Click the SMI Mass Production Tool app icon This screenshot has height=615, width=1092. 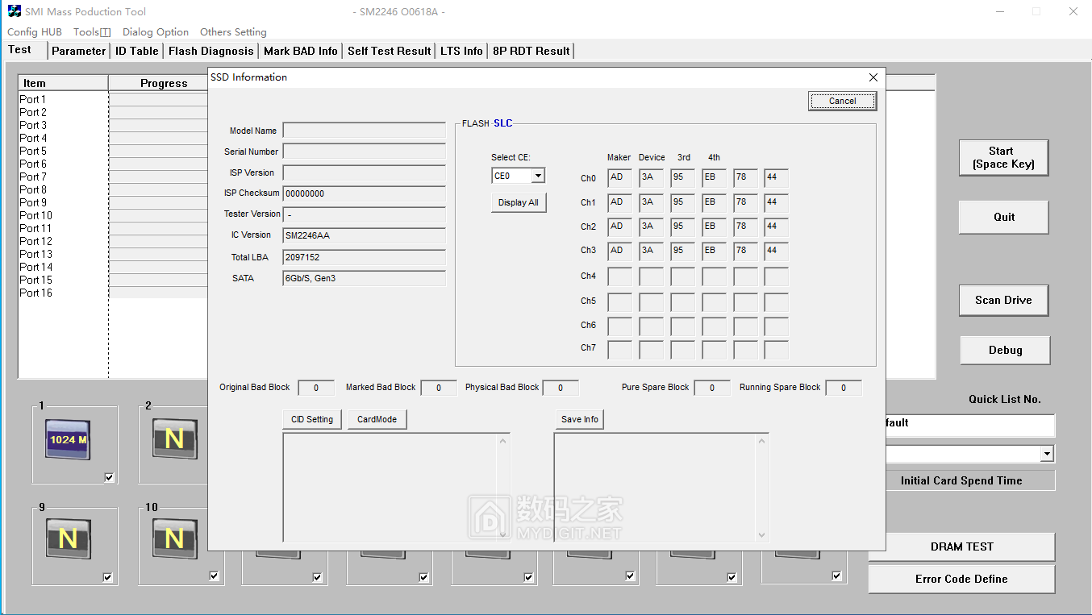14,11
